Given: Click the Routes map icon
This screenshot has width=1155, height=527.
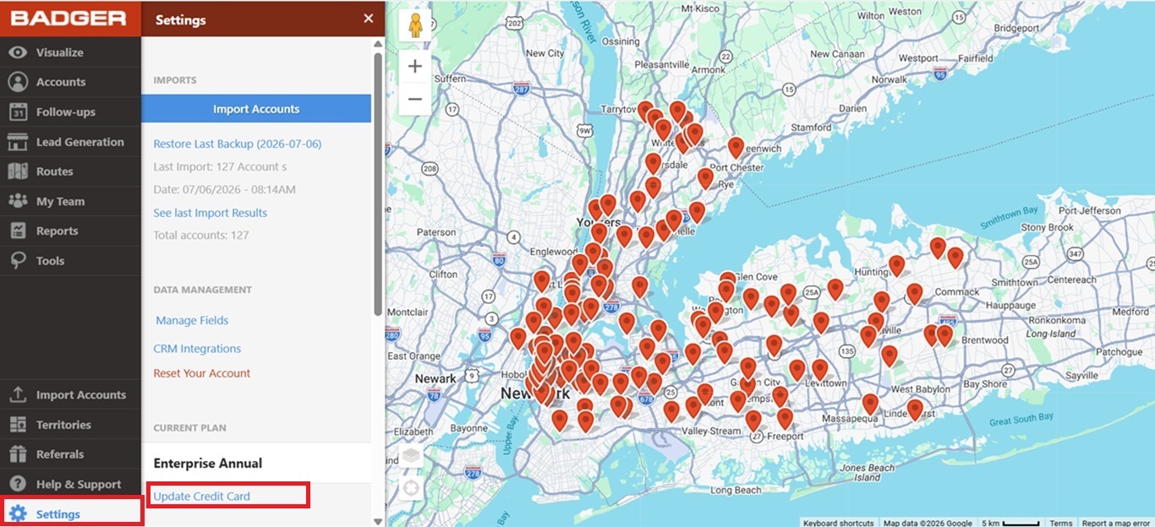Looking at the screenshot, I should click(x=18, y=171).
